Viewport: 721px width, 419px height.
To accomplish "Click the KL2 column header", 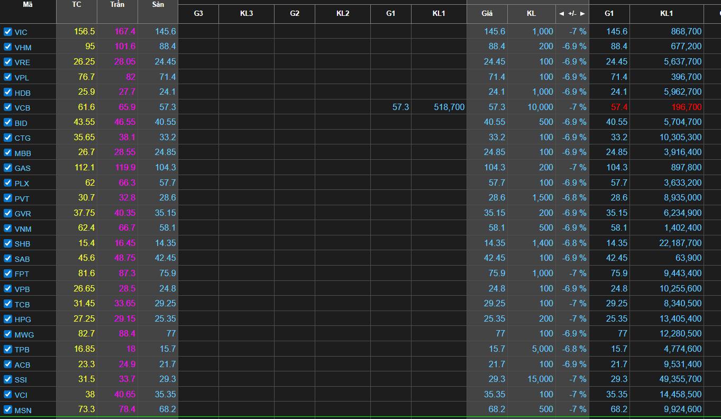I will (343, 14).
